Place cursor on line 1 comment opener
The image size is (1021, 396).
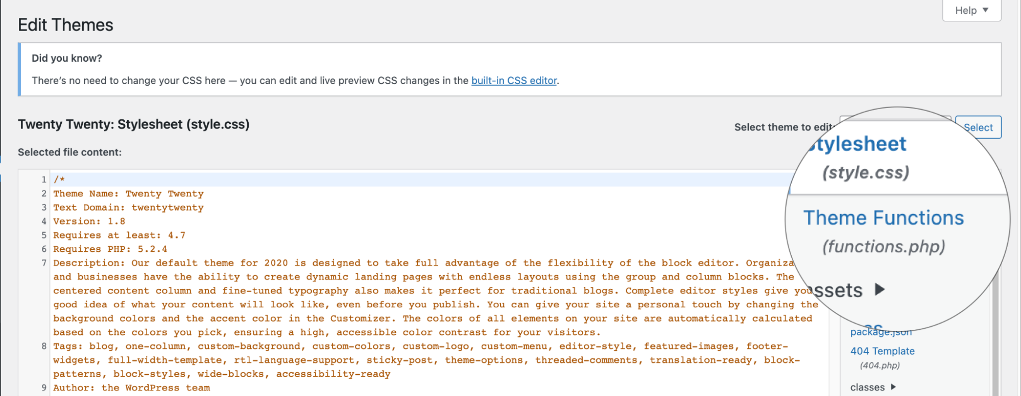pos(59,179)
